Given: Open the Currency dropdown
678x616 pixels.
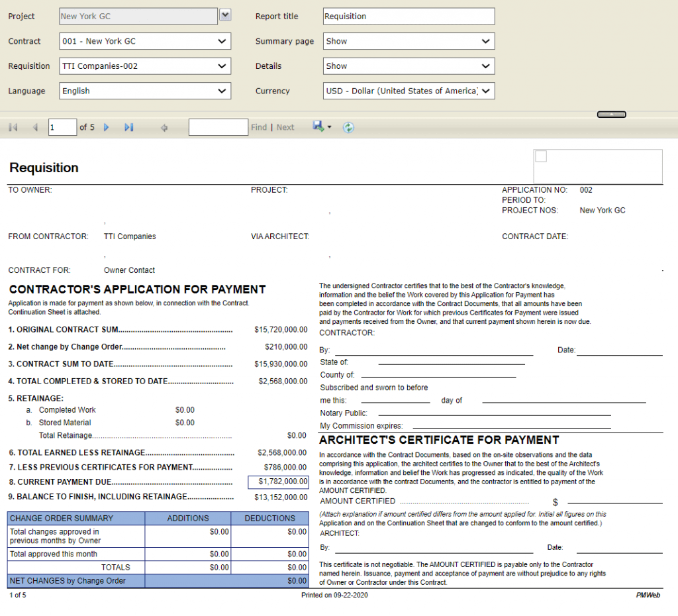Looking at the screenshot, I should point(409,91).
